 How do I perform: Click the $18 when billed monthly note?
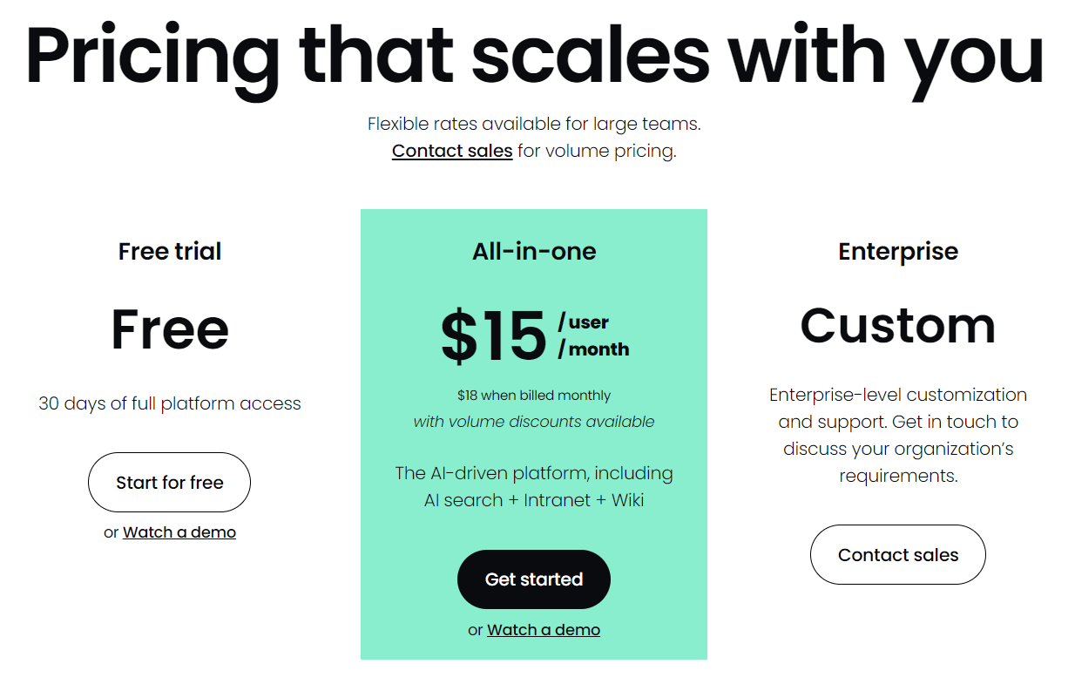[534, 396]
